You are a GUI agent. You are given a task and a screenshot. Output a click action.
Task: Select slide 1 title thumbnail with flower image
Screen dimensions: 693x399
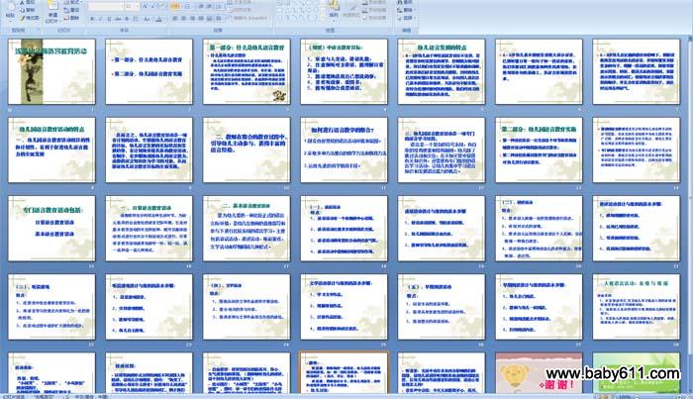click(x=51, y=71)
